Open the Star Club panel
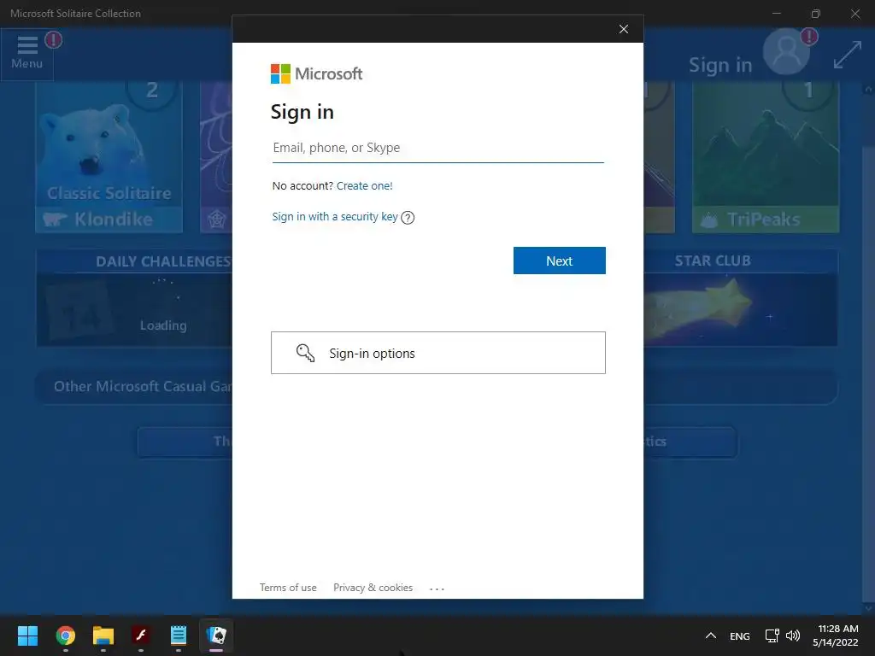The height and width of the screenshot is (656, 875). tap(741, 298)
